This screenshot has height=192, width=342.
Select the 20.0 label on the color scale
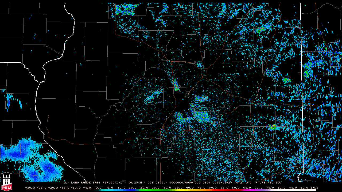pyautogui.click(x=144, y=188)
